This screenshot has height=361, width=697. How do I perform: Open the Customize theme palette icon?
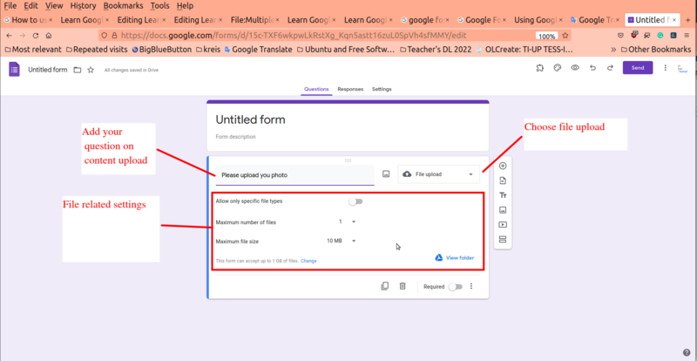pos(557,68)
